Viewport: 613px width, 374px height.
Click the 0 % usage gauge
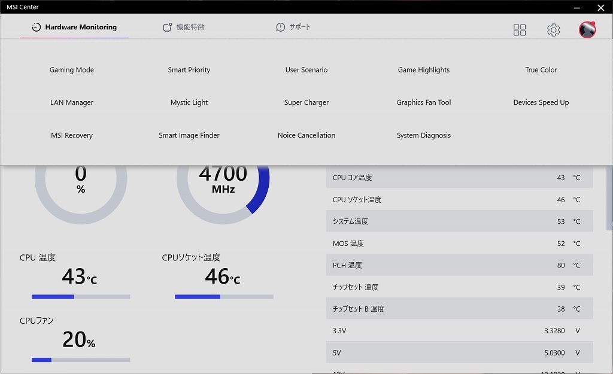81,194
